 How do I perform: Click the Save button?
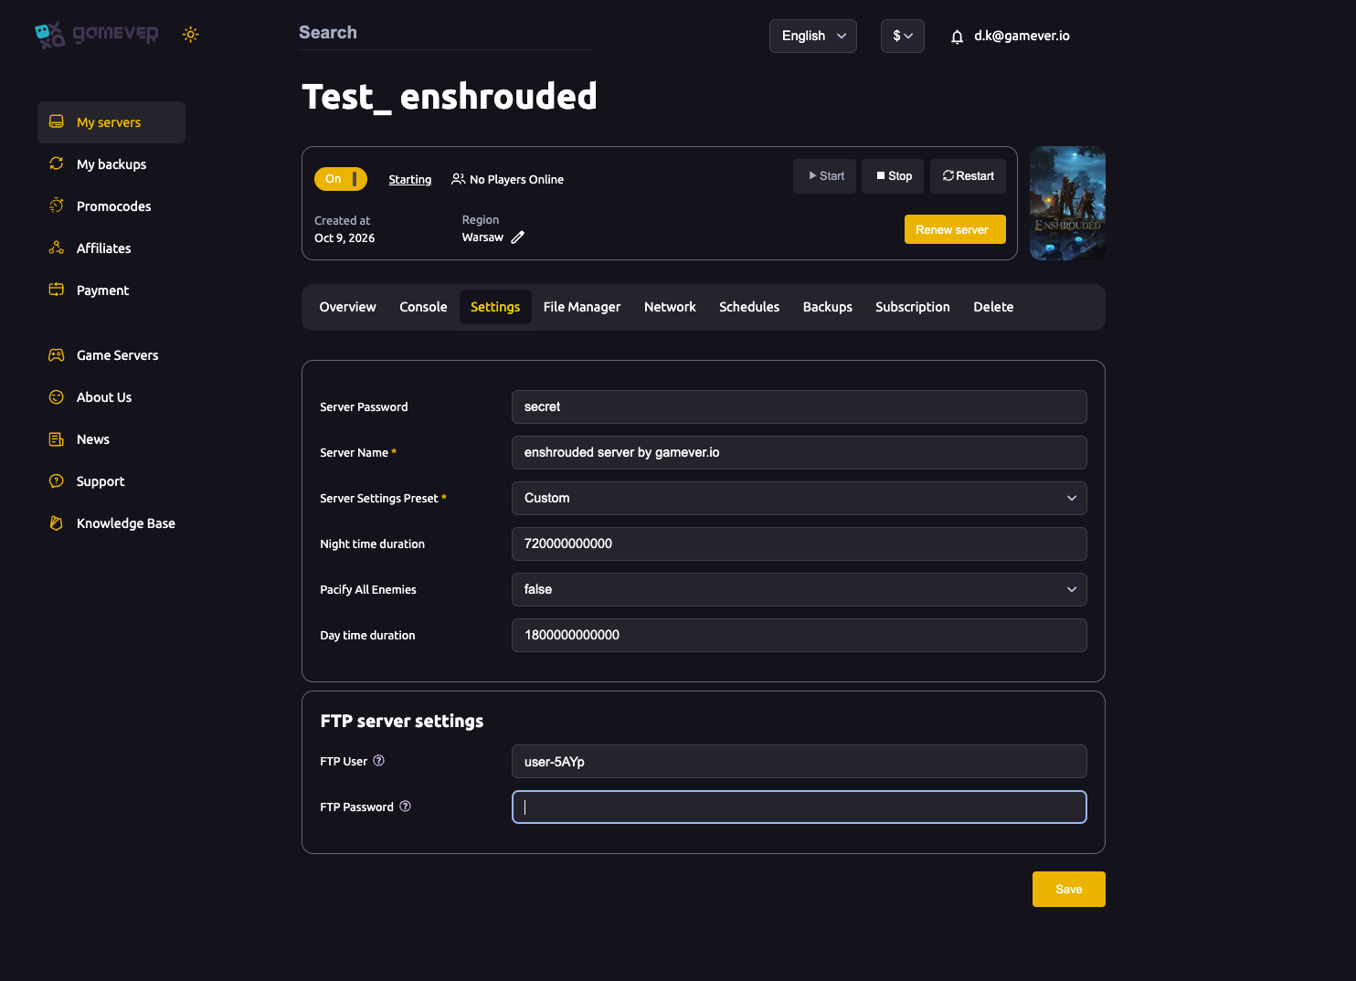coord(1069,889)
